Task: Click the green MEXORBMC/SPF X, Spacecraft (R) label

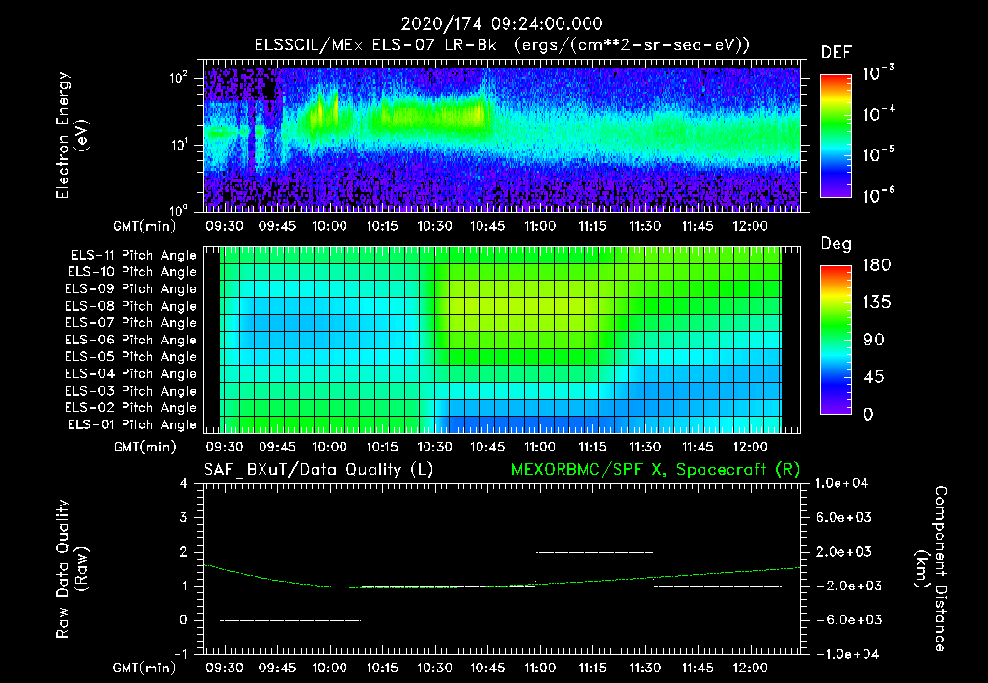Action: [x=655, y=470]
